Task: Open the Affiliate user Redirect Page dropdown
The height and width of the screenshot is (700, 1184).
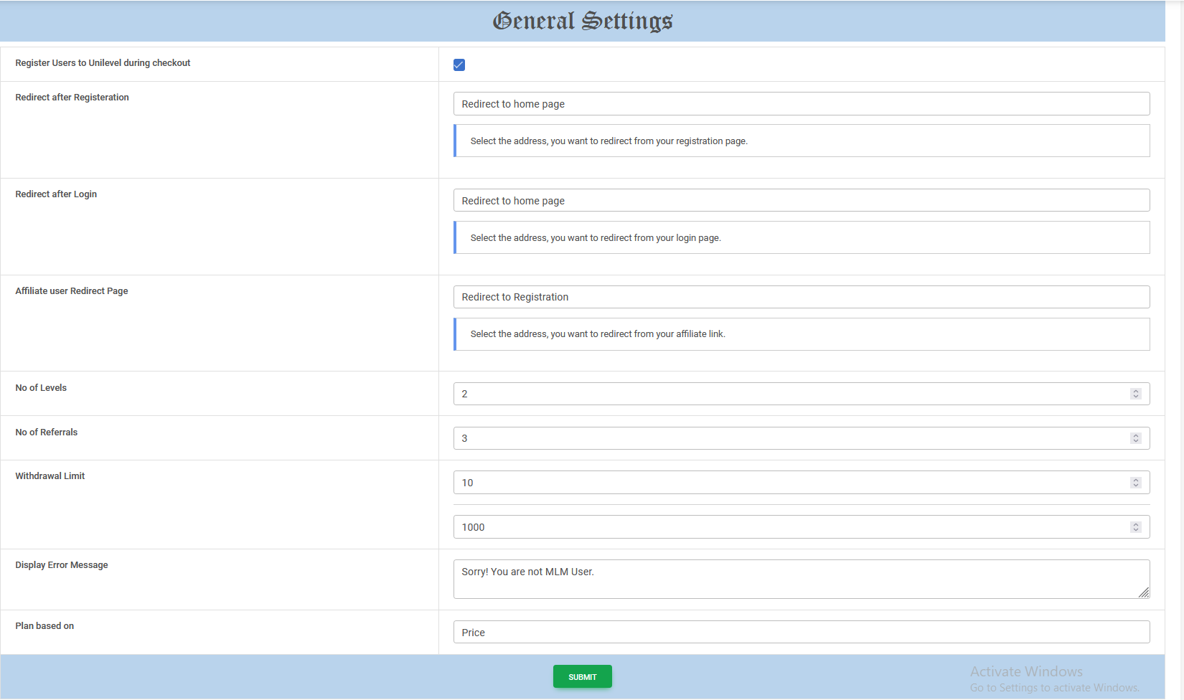Action: pyautogui.click(x=801, y=296)
